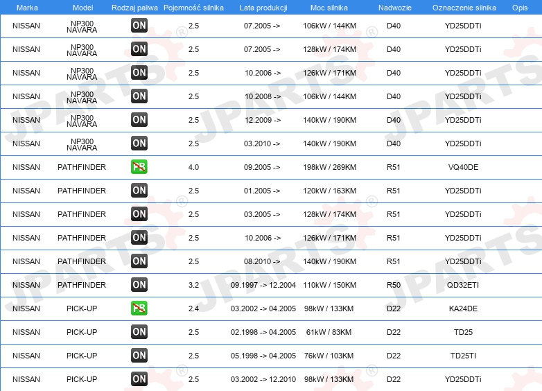Select the Moc silnika column header
The height and width of the screenshot is (391, 542).
[329, 8]
